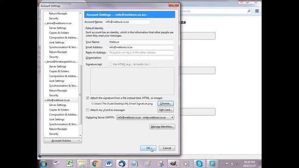Select Composition & Addressing under jenna@4makeupartist
Screen dimensions: 299x168
pos(64,76)
